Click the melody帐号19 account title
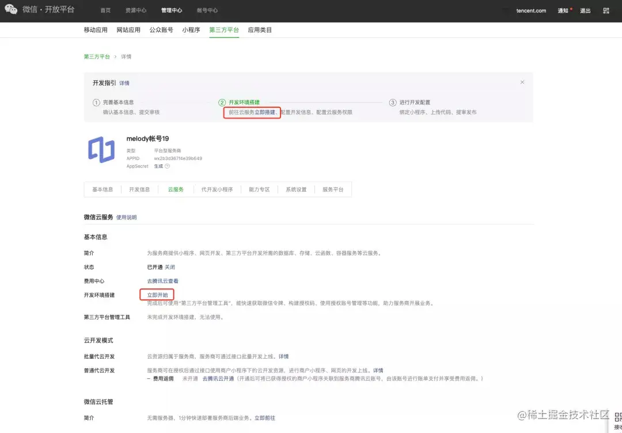The height and width of the screenshot is (433, 622). coord(147,139)
